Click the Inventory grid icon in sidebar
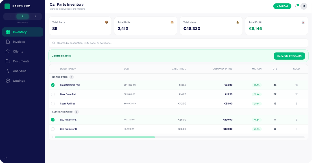The width and height of the screenshot is (312, 163). tap(8, 32)
